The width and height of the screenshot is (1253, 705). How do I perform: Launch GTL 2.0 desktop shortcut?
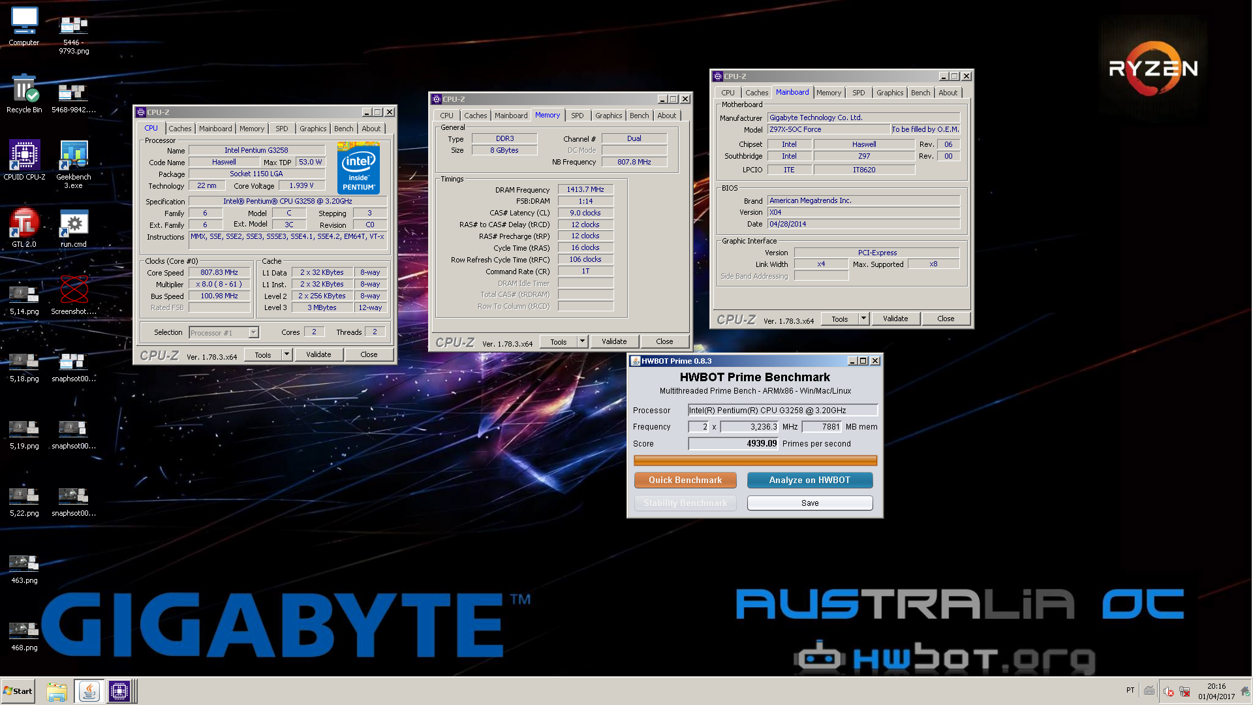tap(24, 227)
